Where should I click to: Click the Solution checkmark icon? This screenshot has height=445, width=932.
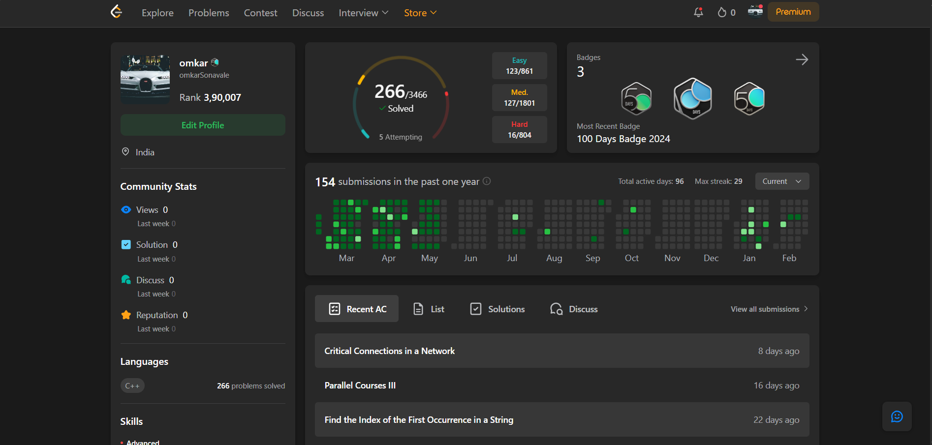tap(126, 244)
